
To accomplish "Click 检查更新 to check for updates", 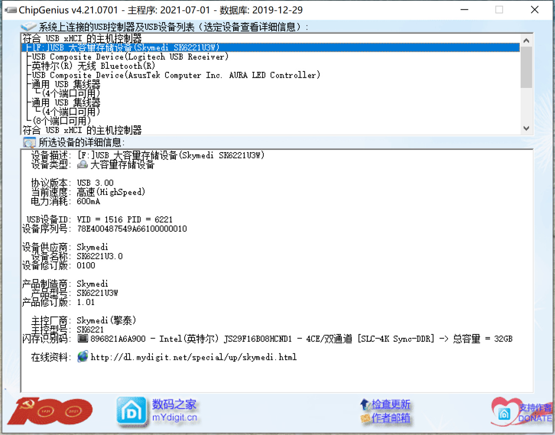I will [x=391, y=404].
